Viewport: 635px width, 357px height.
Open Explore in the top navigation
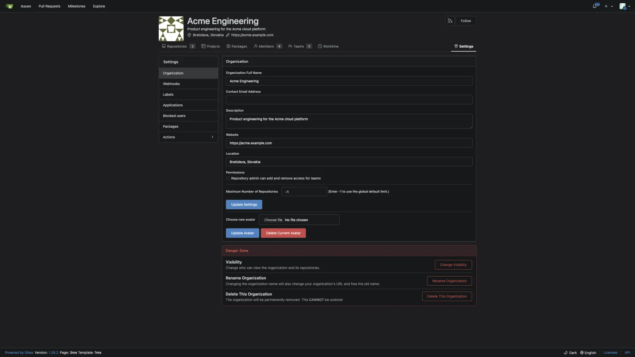tap(99, 6)
